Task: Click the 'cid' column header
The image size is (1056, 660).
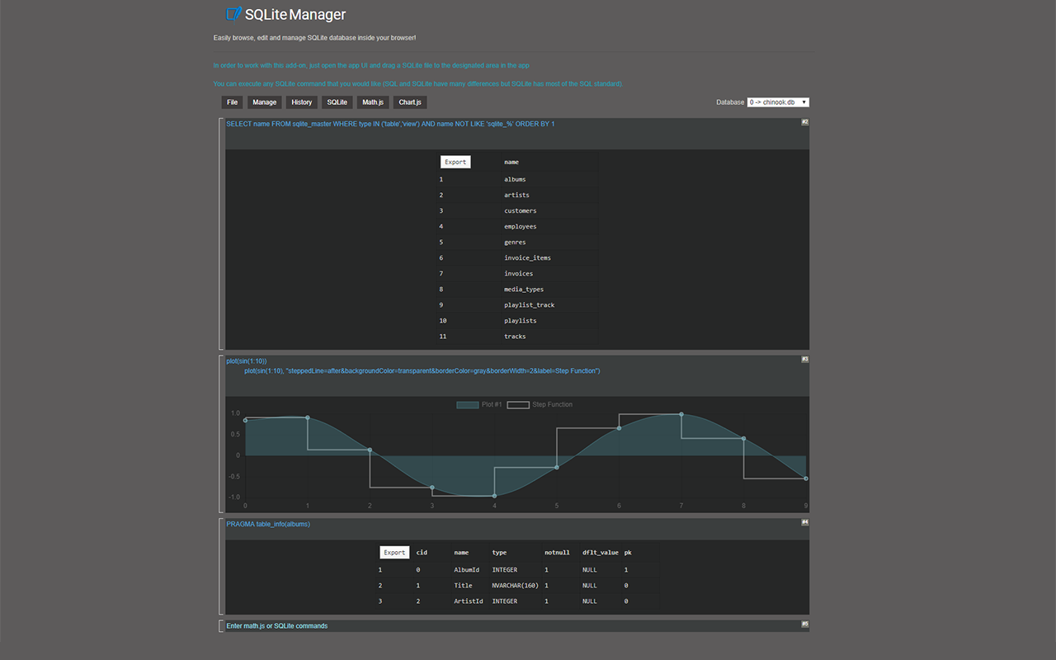Action: click(x=422, y=552)
